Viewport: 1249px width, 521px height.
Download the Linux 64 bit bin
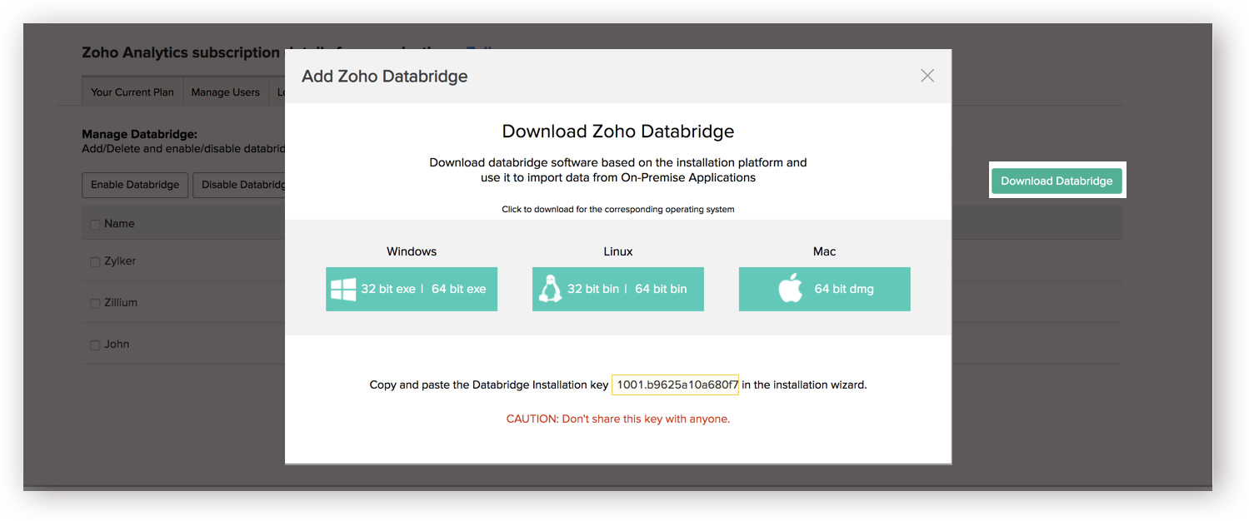coord(661,289)
